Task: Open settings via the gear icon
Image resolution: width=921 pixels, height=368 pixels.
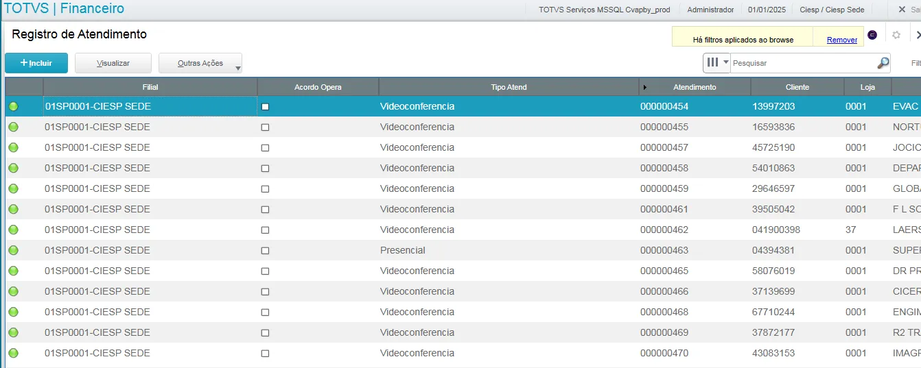Action: [x=896, y=35]
